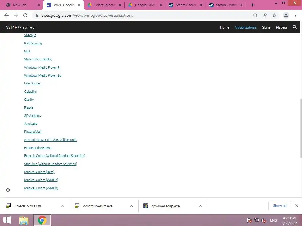
Task: Reload the current page
Action: [x=25, y=15]
